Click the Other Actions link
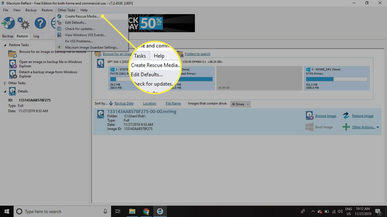 [x=364, y=127]
